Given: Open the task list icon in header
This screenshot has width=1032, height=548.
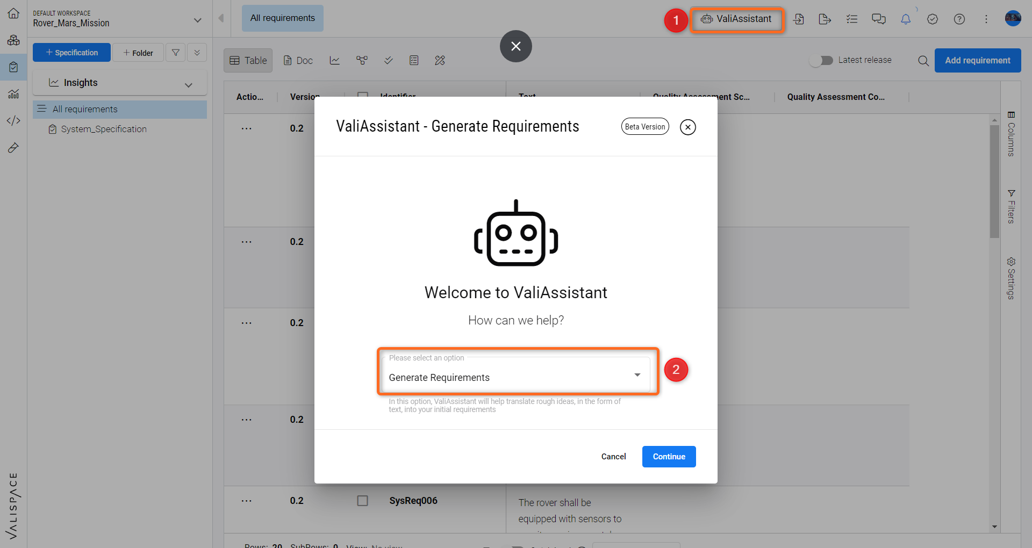Looking at the screenshot, I should tap(851, 19).
